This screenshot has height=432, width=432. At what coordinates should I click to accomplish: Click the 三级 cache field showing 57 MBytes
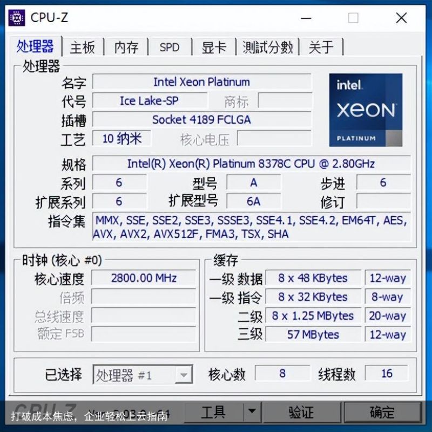[x=313, y=334]
